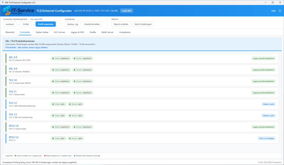Click TLS 1.0 'Legacy, korrekt deaktiviert' tag
284x165 pixels.
tap(263, 81)
